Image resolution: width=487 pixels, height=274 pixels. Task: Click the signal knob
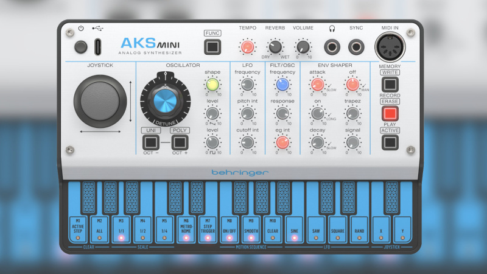[x=352, y=142]
